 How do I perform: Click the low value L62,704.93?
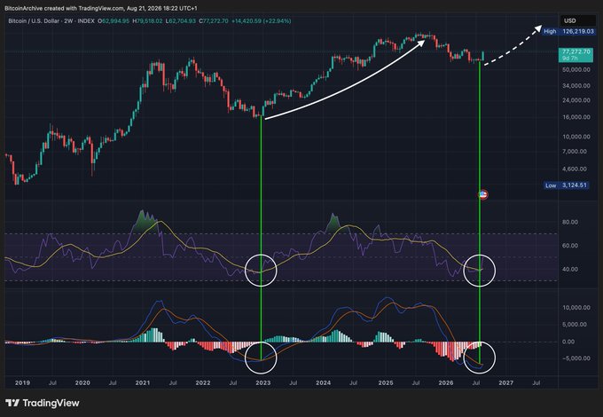click(181, 20)
